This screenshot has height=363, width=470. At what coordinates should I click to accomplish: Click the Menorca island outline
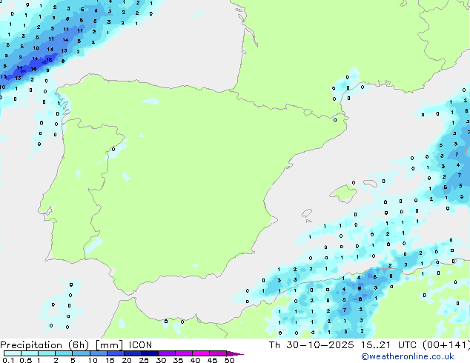coord(370,183)
